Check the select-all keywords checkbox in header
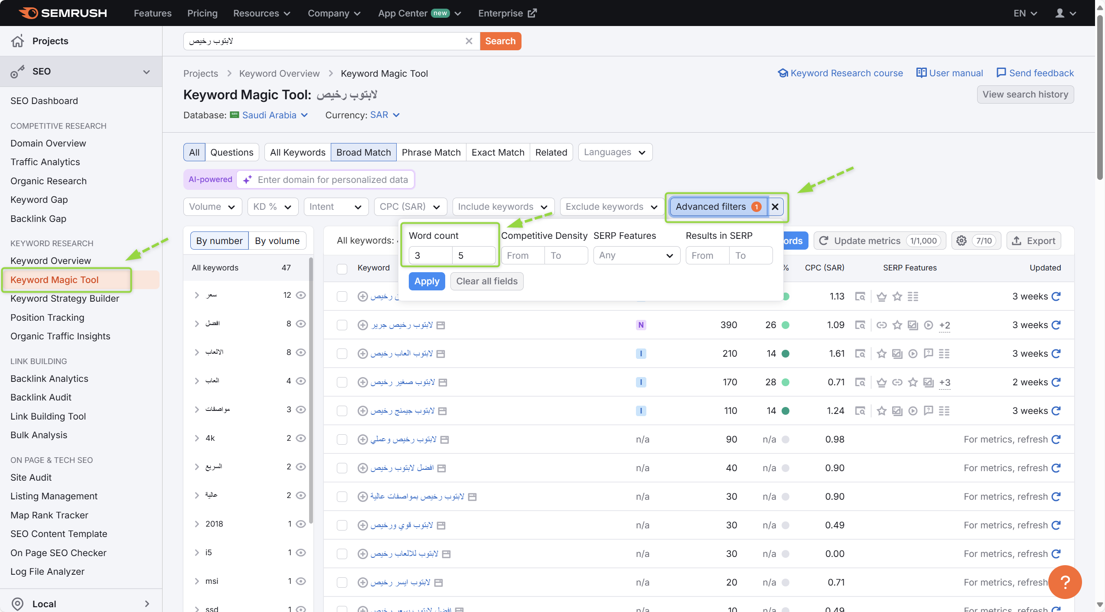This screenshot has height=612, width=1105. 342,269
